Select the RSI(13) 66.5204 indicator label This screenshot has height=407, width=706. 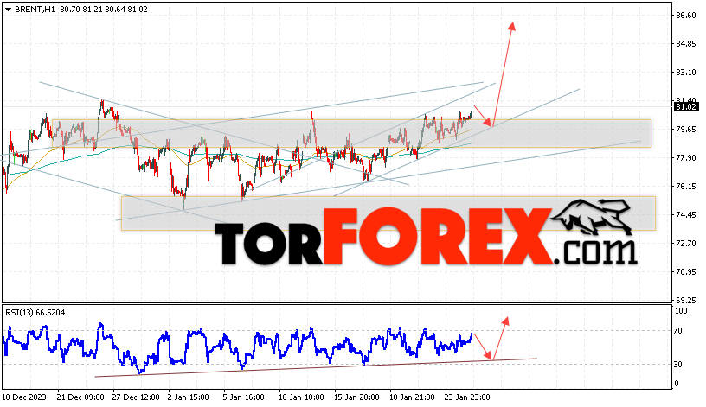point(35,313)
